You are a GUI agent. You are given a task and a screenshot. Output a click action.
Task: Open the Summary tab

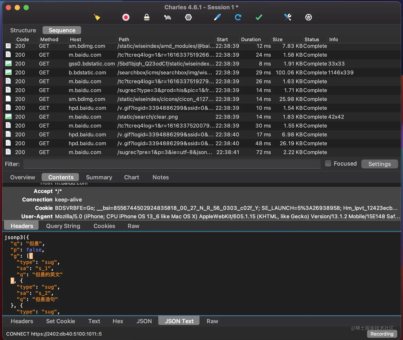point(99,177)
